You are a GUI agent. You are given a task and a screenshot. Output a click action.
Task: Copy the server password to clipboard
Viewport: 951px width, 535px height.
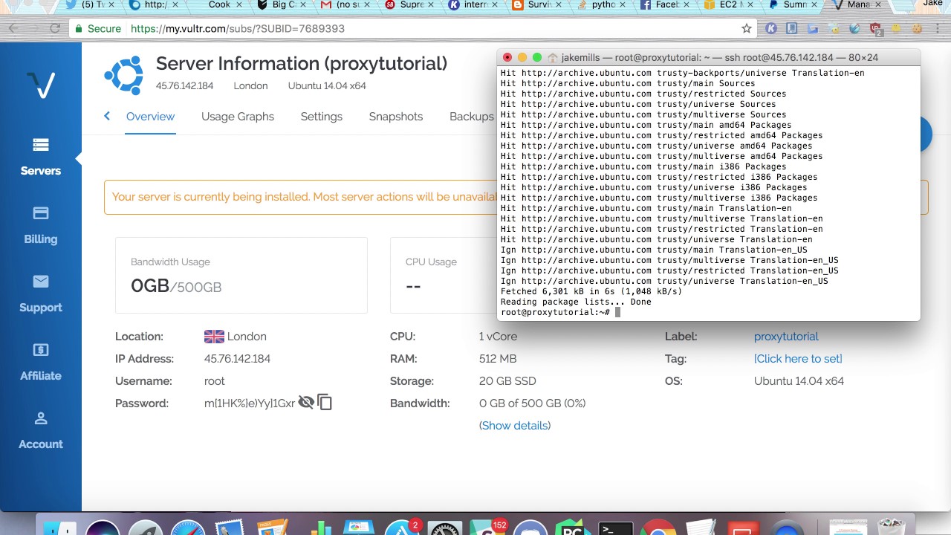(325, 403)
